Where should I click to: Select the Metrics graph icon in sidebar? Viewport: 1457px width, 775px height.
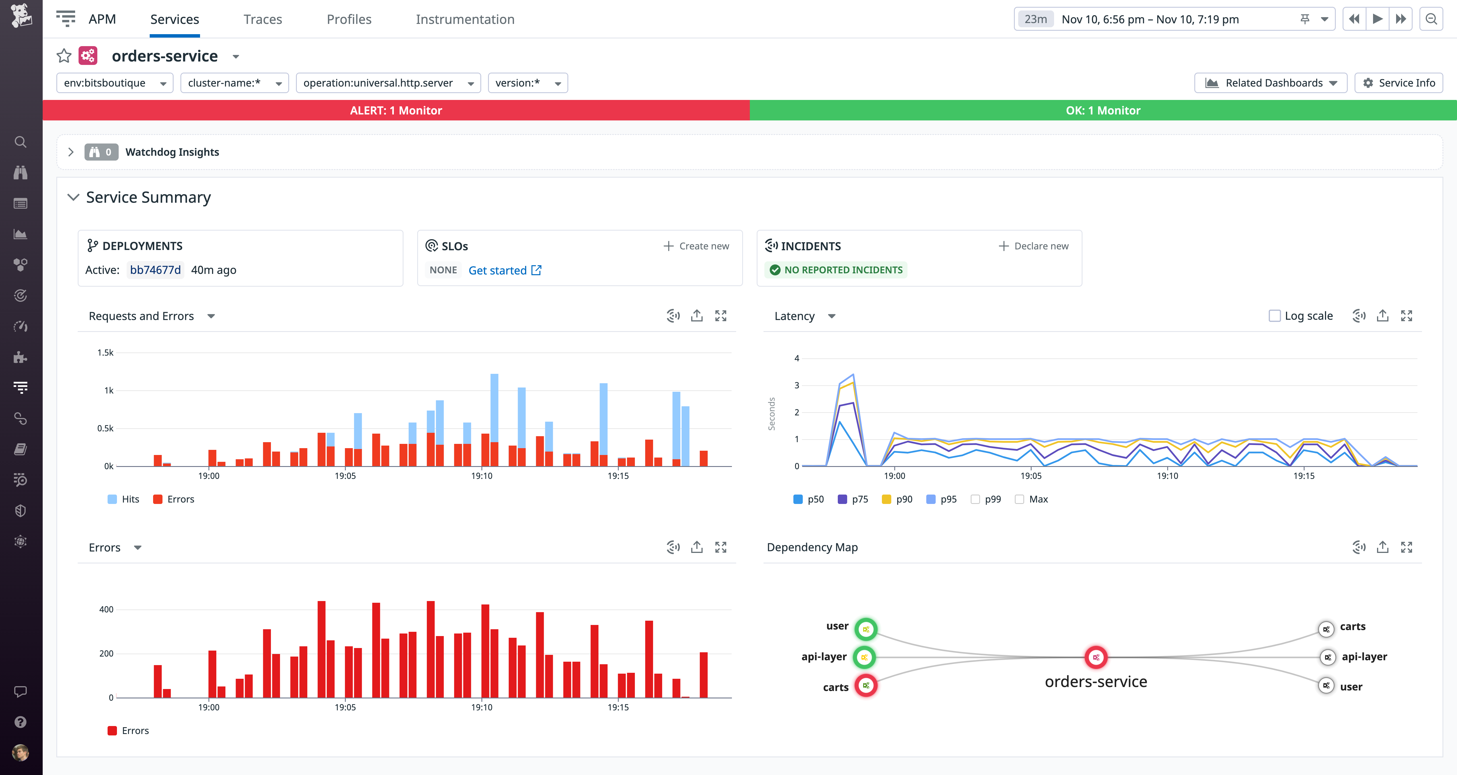(20, 234)
